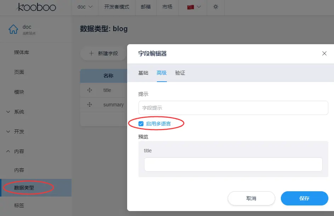Click the 取消 button
This screenshot has width=334, height=216.
click(x=251, y=198)
